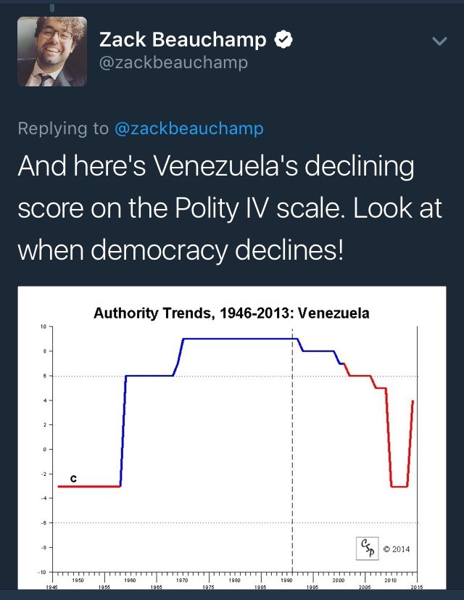Click the chart title Authority Trends Venezuela
464x600 pixels.
click(x=231, y=314)
